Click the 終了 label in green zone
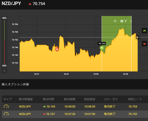 click(x=124, y=21)
